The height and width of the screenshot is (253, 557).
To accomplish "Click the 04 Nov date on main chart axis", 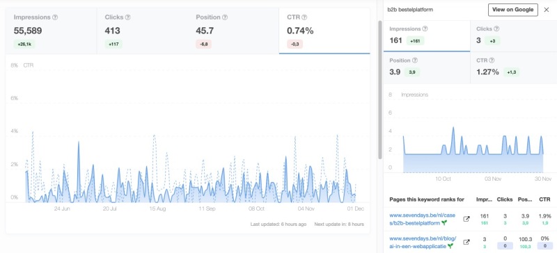I will pyautogui.click(x=306, y=209).
